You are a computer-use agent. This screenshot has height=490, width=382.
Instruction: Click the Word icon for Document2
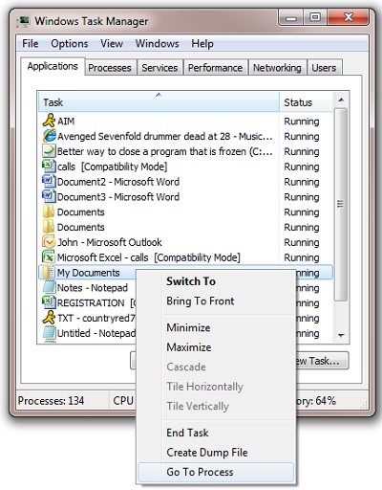(x=49, y=182)
